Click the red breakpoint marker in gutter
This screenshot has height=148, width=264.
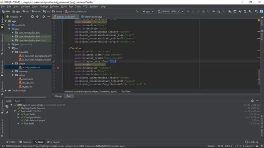(x=58, y=68)
